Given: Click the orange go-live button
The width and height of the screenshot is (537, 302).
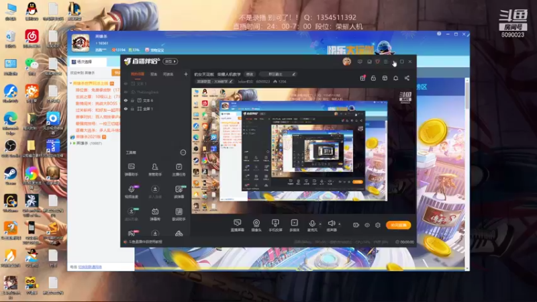Looking at the screenshot, I should (x=398, y=225).
